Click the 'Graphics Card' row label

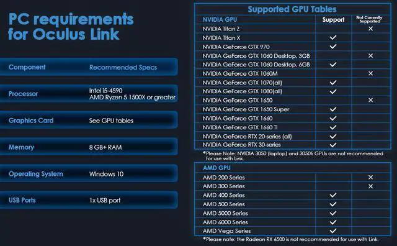point(31,121)
